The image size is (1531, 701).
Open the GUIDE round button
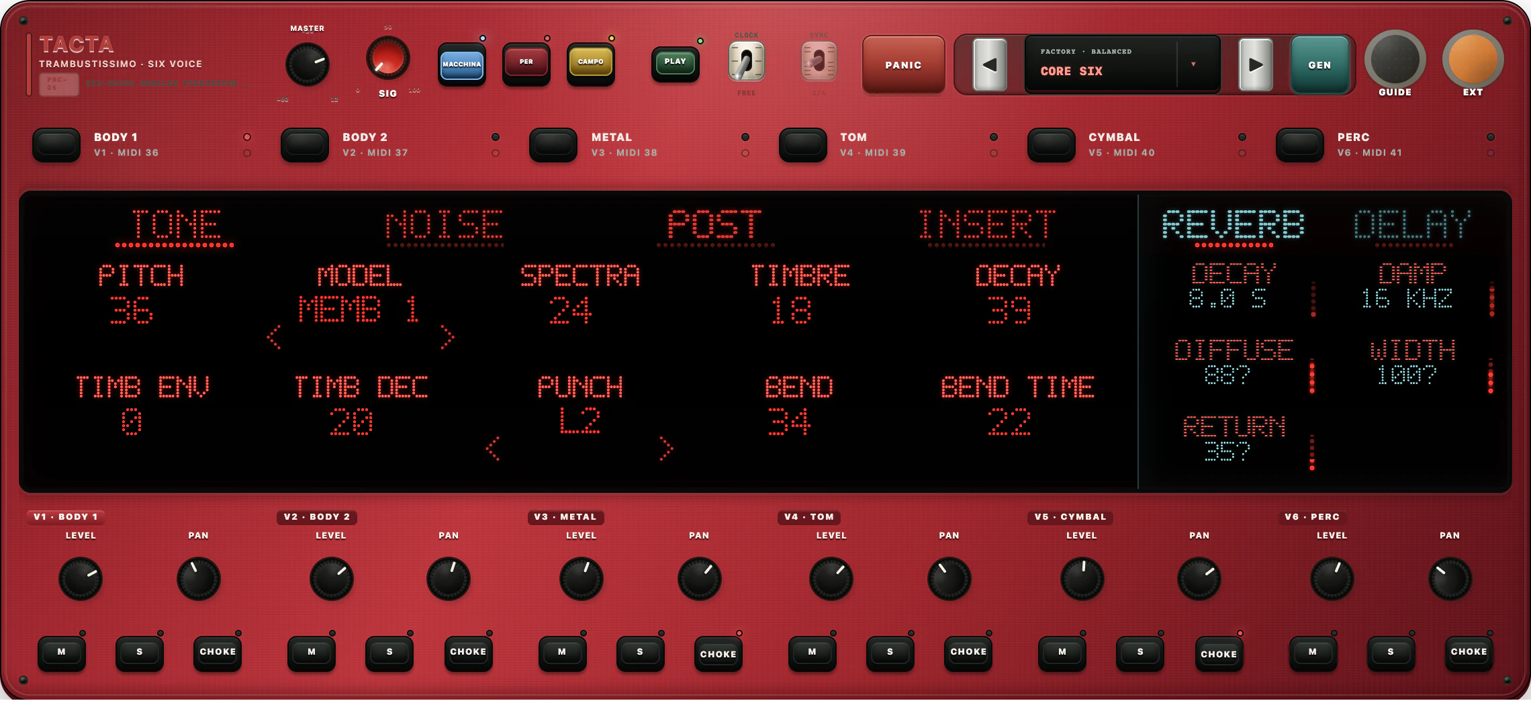point(1395,59)
